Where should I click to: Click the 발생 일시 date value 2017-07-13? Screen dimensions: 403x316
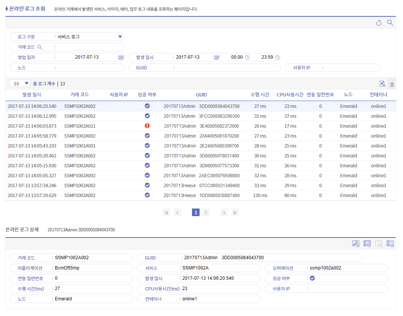188,57
